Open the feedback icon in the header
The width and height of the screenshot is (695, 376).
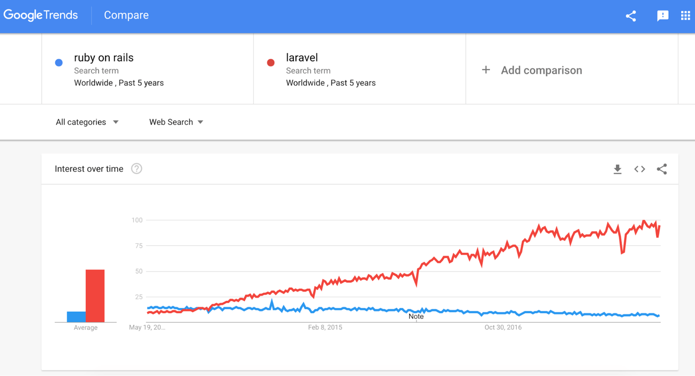(x=663, y=15)
